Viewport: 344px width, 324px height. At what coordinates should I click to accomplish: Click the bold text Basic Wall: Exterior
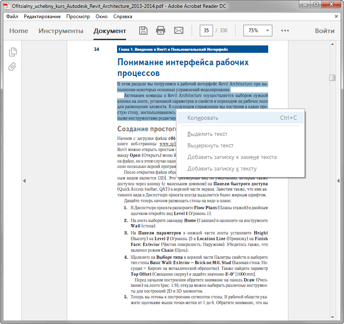(170, 263)
